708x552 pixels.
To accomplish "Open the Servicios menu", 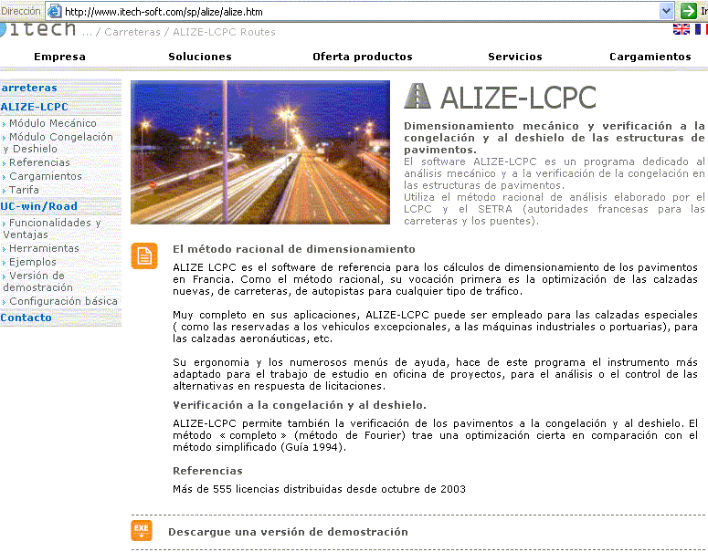I will (515, 57).
